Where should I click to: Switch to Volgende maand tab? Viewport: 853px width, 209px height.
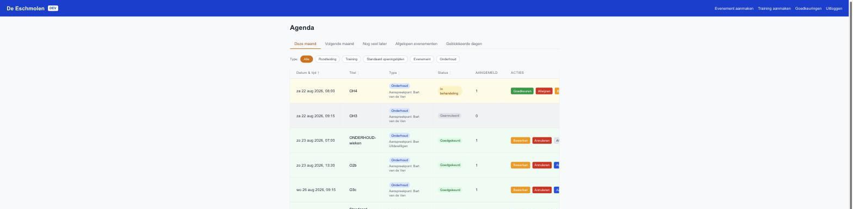click(x=339, y=44)
